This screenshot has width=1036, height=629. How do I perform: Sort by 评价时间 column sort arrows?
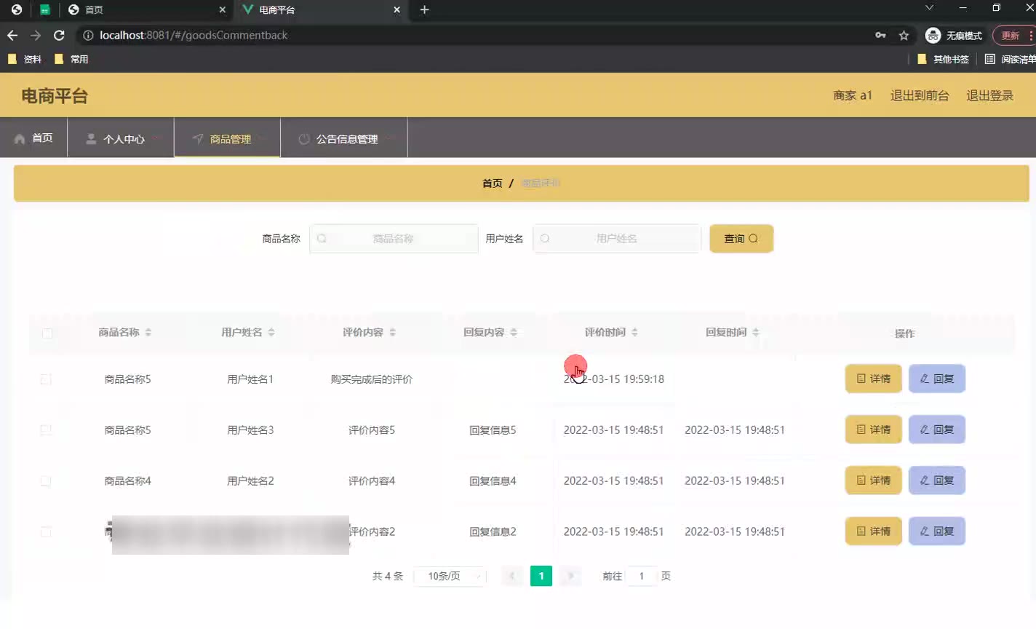pos(634,333)
